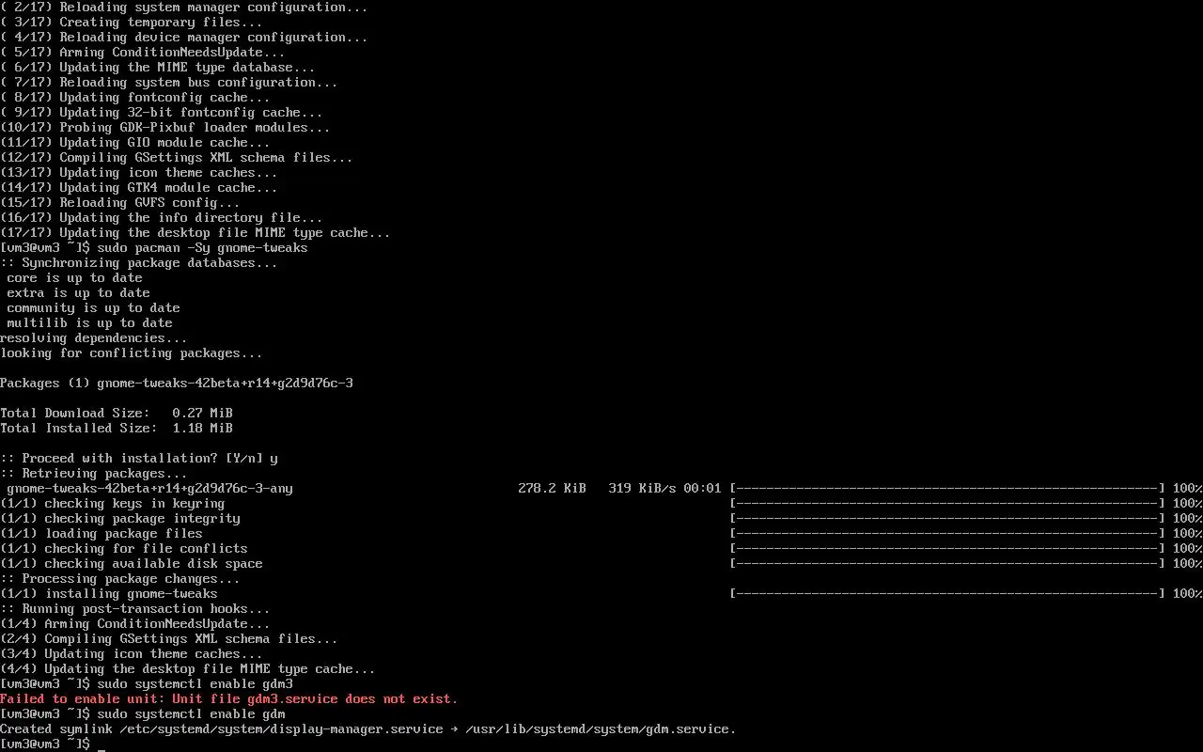Click progress bar for "installing gnome-tweaks"
1203x752 pixels.
point(947,593)
